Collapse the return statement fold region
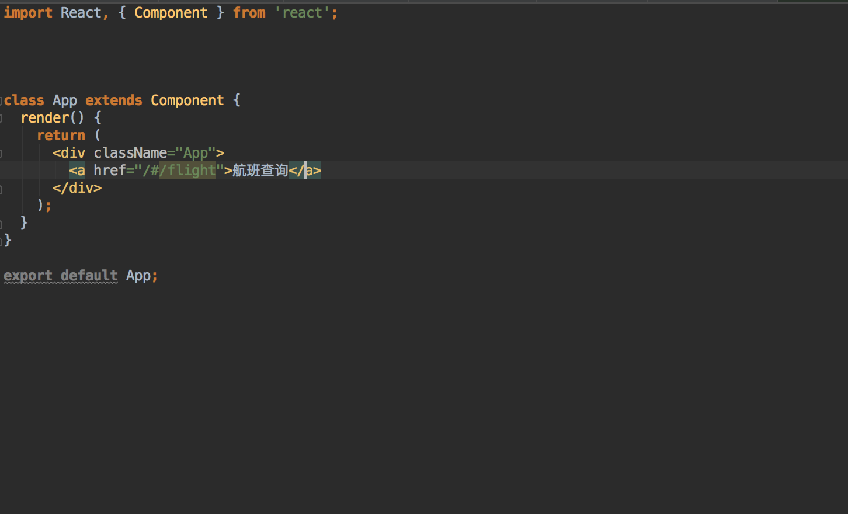848x514 pixels. (x=2, y=135)
